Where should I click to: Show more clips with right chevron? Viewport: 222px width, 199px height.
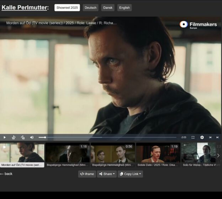(x=218, y=155)
